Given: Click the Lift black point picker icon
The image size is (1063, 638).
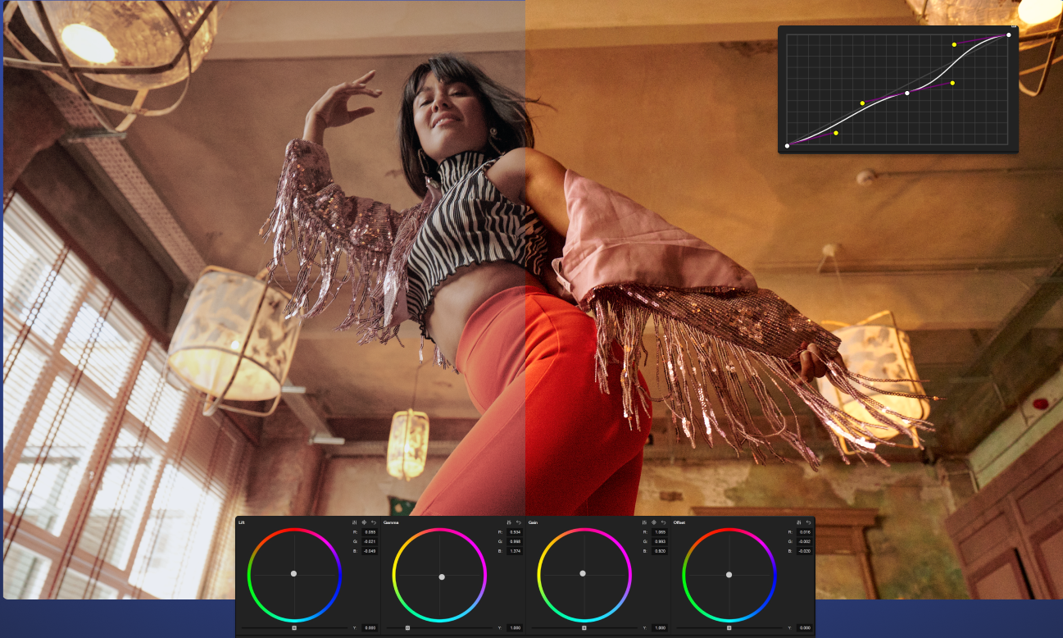Looking at the screenshot, I should [x=364, y=522].
